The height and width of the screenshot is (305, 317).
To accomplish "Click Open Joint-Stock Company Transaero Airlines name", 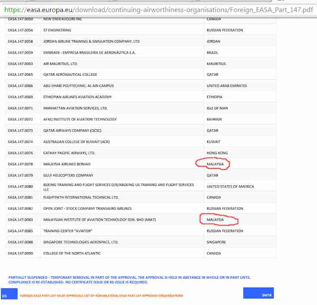I will tap(87, 208).
